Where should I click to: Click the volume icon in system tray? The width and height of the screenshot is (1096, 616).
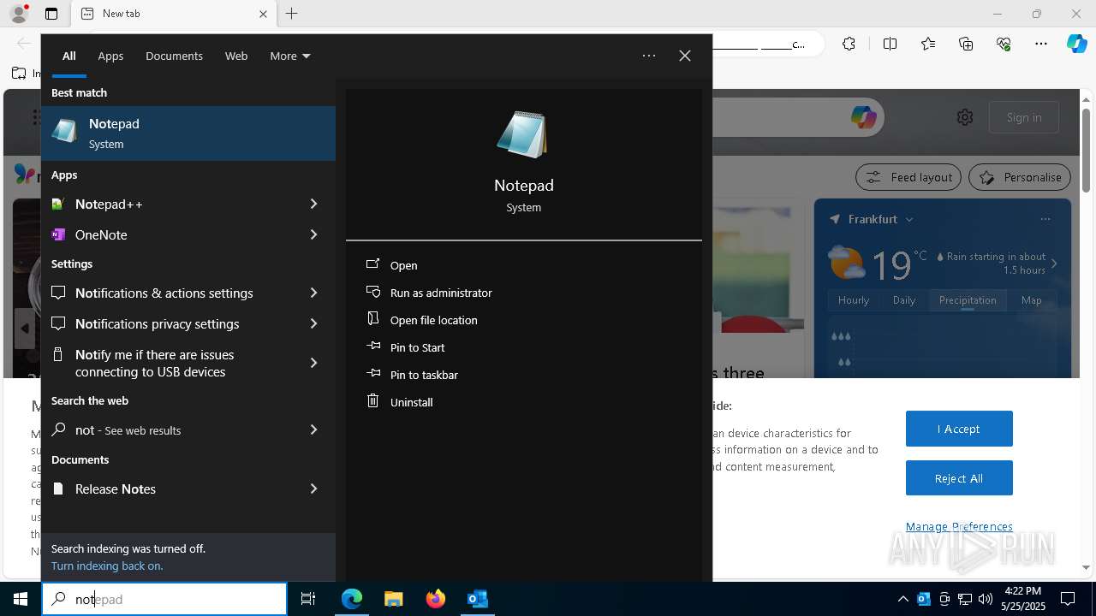(x=986, y=599)
